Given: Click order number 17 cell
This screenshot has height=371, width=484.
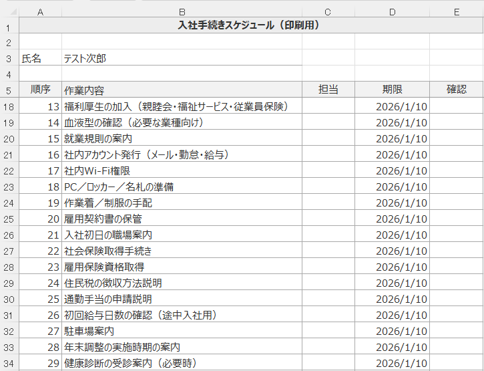Looking at the screenshot, I should 41,170.
